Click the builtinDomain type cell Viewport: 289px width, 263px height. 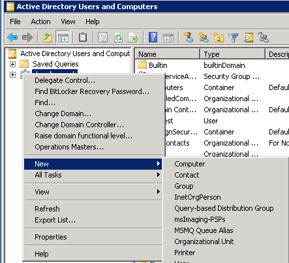(224, 65)
